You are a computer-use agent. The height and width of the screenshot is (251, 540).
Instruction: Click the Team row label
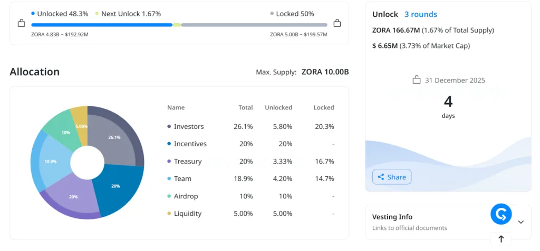182,179
